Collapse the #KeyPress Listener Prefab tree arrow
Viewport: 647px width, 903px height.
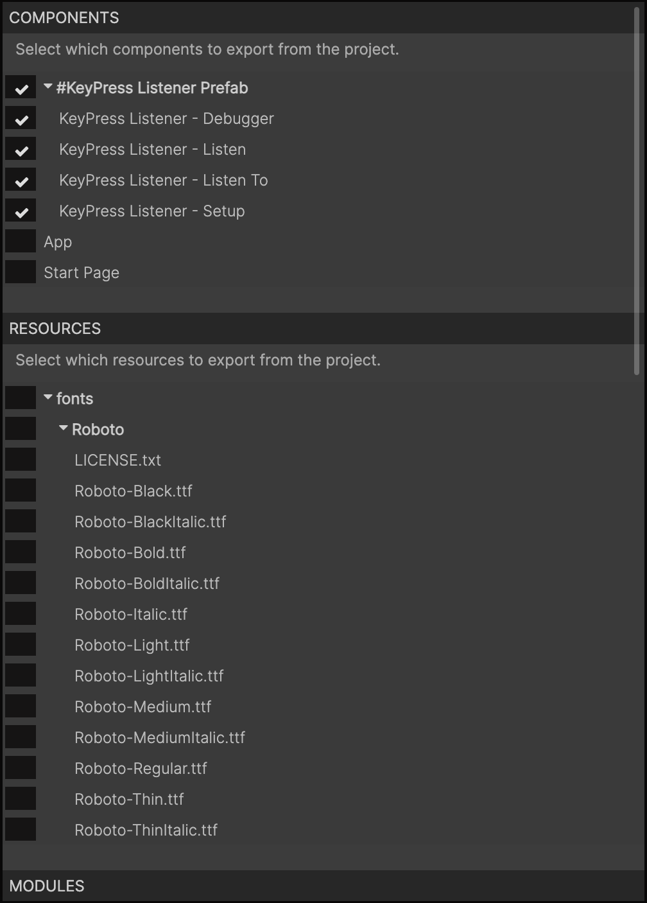coord(48,87)
